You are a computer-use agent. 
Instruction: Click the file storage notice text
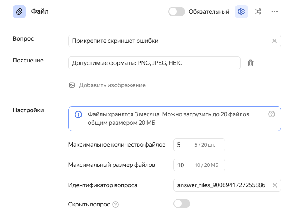tap(168, 118)
